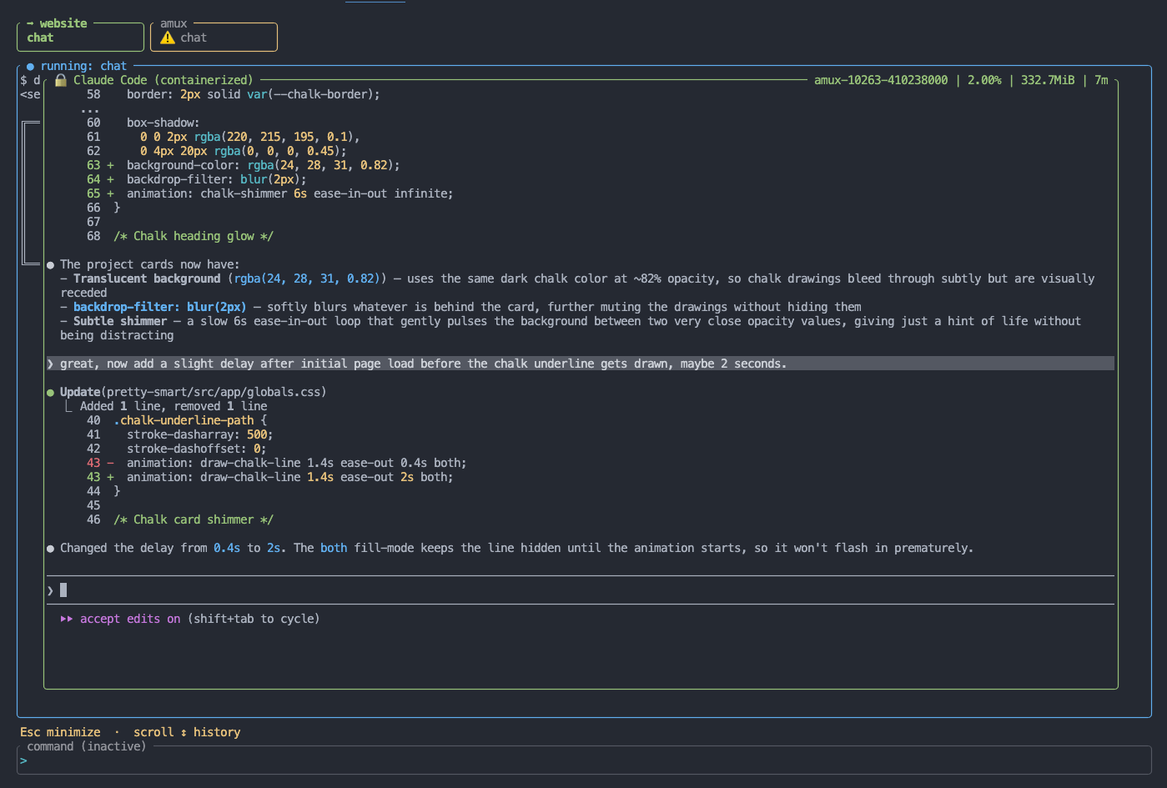Click the blue running status dot
The height and width of the screenshot is (788, 1167).
30,66
